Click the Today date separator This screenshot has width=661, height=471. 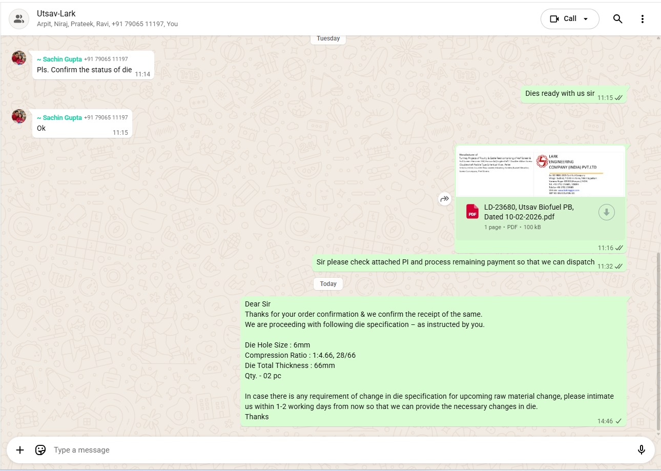pos(328,284)
